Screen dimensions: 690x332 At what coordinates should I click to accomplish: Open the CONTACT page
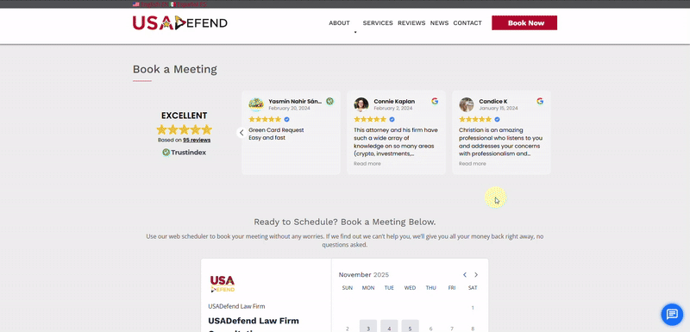[467, 23]
